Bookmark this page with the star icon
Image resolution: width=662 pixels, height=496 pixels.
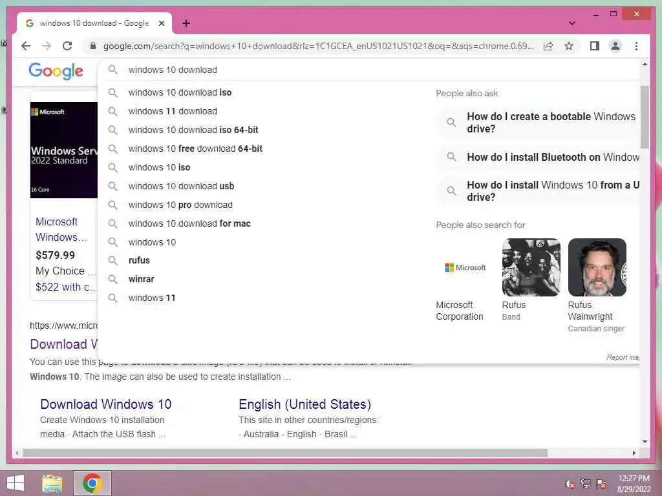click(x=569, y=46)
